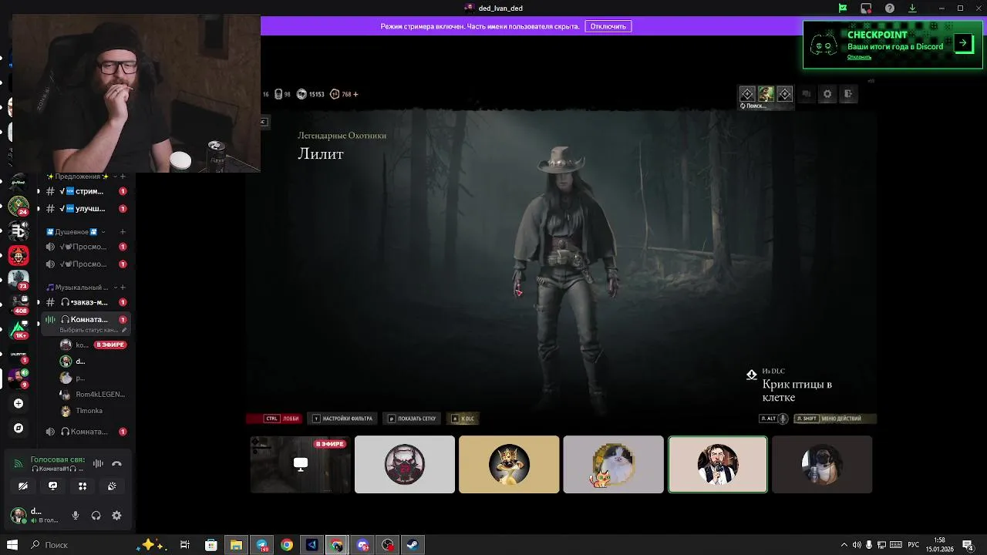Viewport: 987px width, 555px height.
Task: Open Steam from Windows taskbar
Action: (413, 545)
